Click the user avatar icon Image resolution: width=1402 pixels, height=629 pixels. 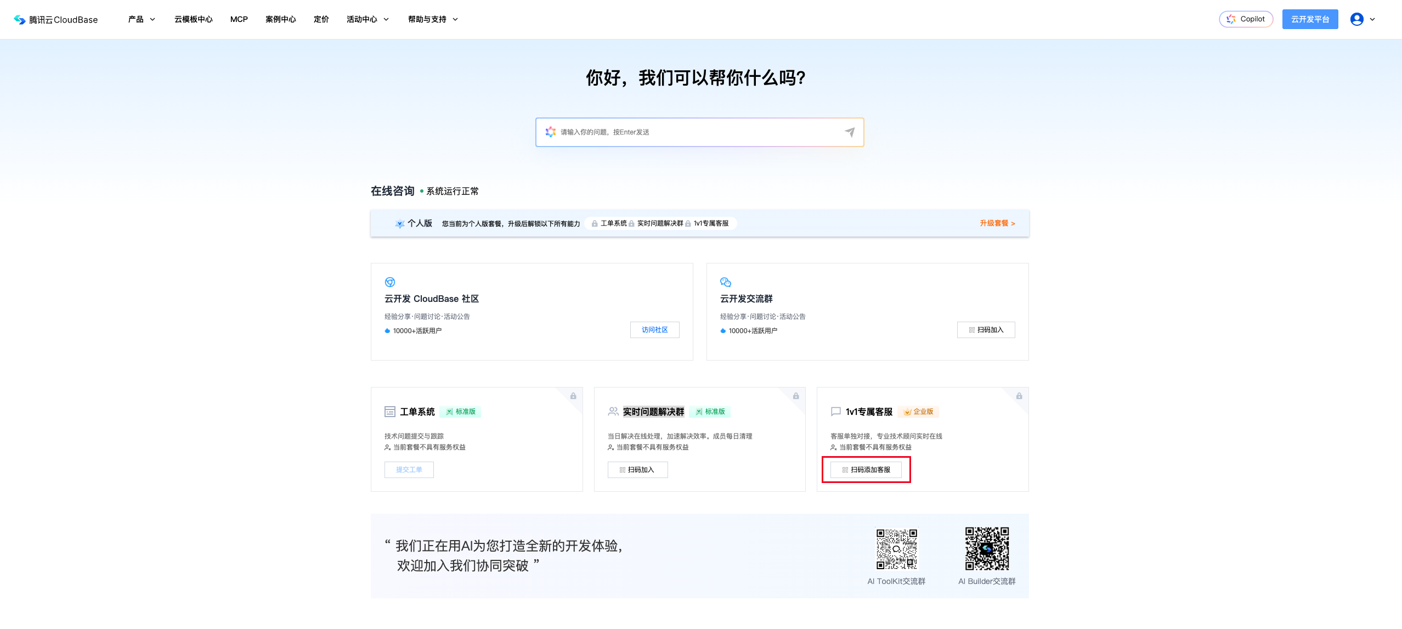pyautogui.click(x=1356, y=19)
